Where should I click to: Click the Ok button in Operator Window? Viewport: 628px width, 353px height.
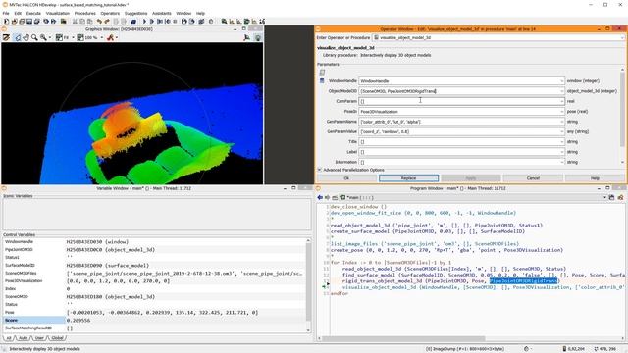346,178
